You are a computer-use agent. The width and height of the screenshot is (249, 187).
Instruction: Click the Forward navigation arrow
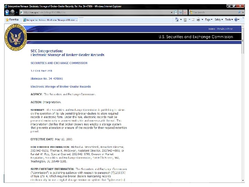(x=12, y=12)
